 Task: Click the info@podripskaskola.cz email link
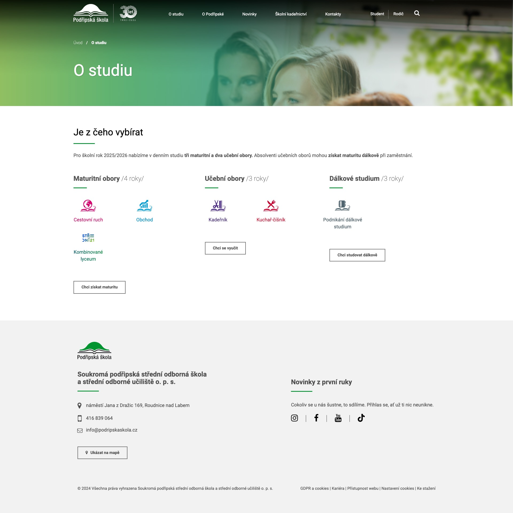point(112,430)
